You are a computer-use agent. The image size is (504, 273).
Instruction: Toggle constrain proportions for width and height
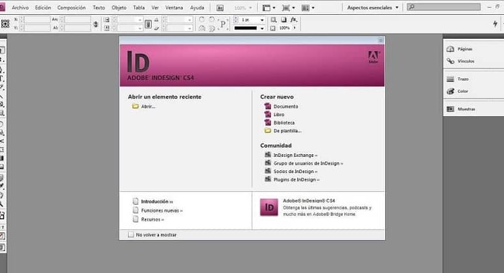pos(96,24)
